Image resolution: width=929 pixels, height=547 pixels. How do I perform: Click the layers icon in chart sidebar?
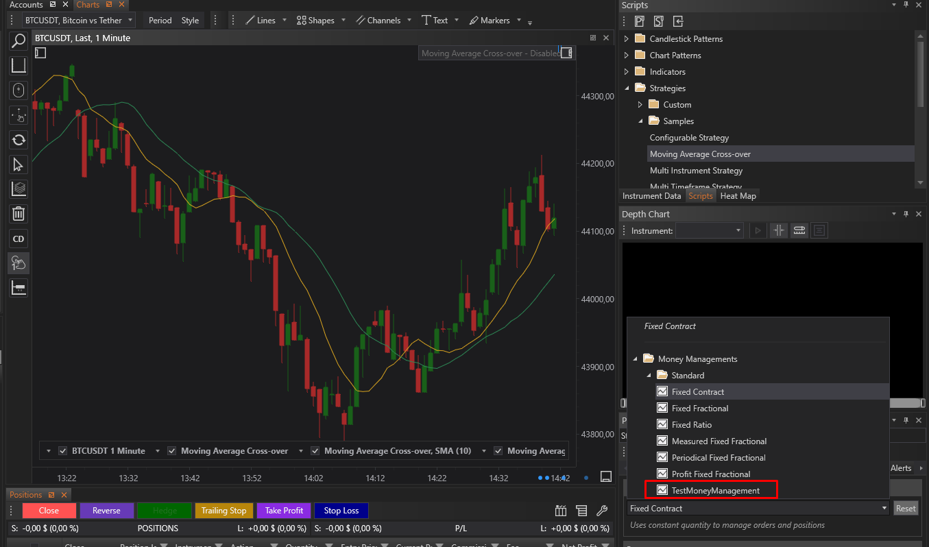[x=19, y=189]
